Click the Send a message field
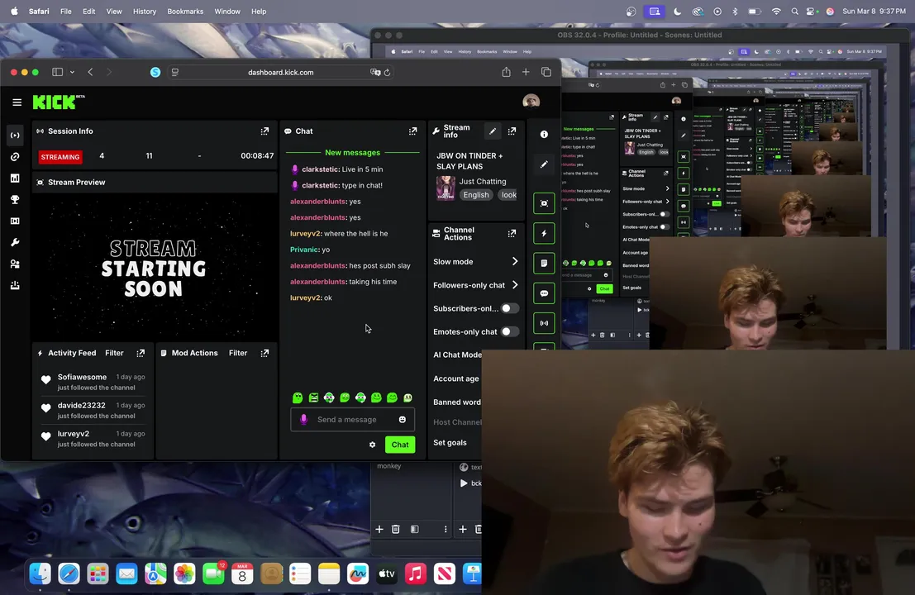Image resolution: width=915 pixels, height=595 pixels. [352, 420]
